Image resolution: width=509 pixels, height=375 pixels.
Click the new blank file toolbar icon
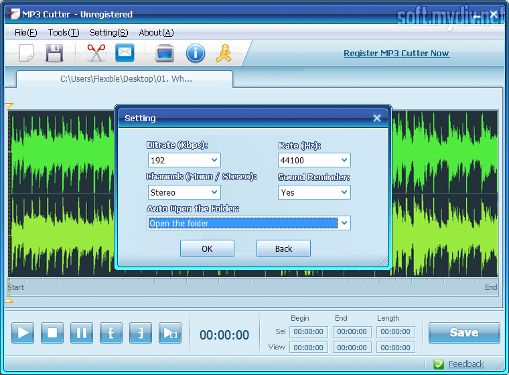[26, 53]
